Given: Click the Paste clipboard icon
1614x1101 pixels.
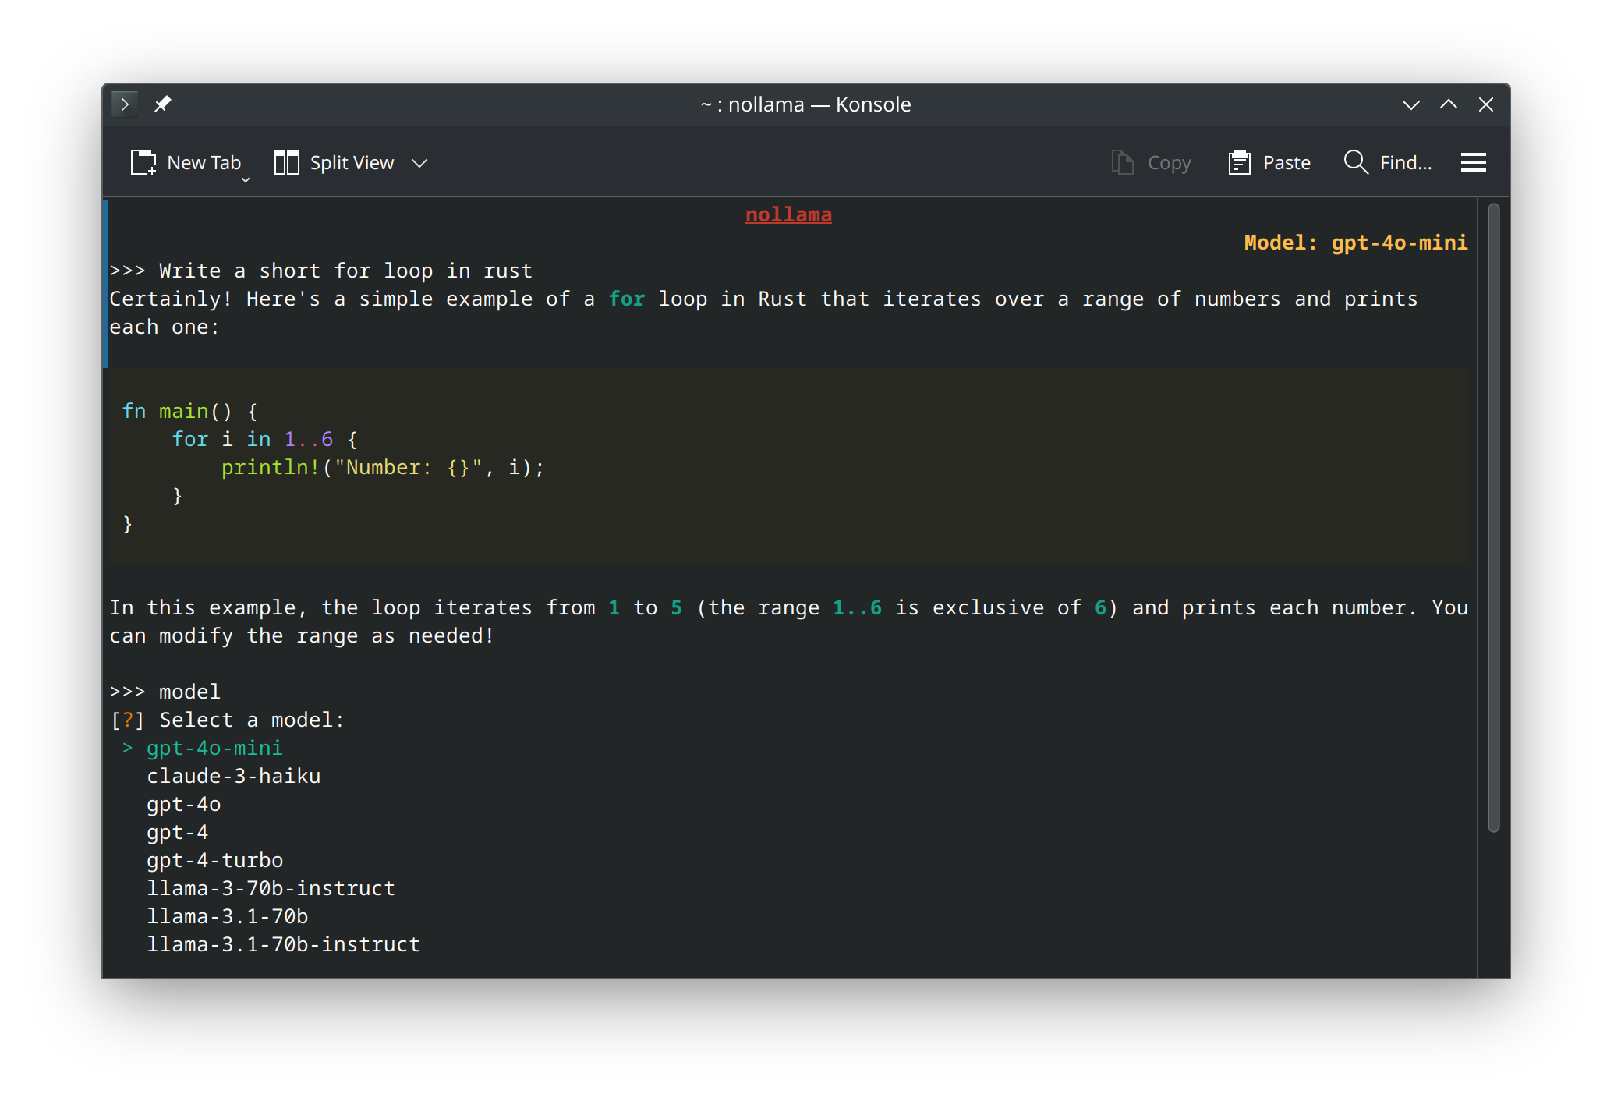Looking at the screenshot, I should 1239,162.
